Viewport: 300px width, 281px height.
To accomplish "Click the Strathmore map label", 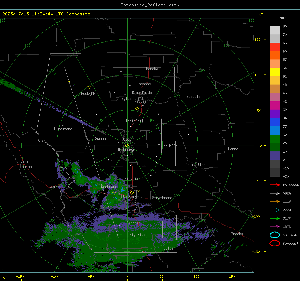I will tap(162, 198).
